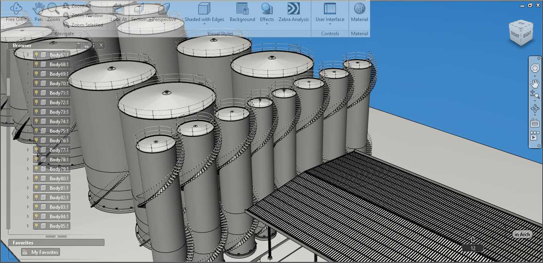Select Body76:1 in the browser

52,140
